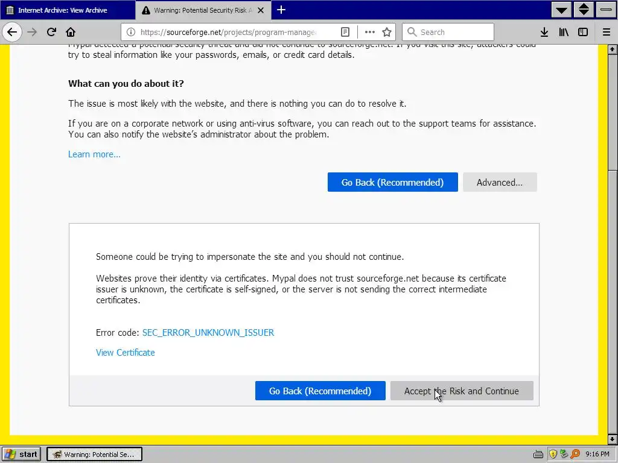Click the scrollbar up arrow
Image resolution: width=618 pixels, height=463 pixels.
click(612, 49)
